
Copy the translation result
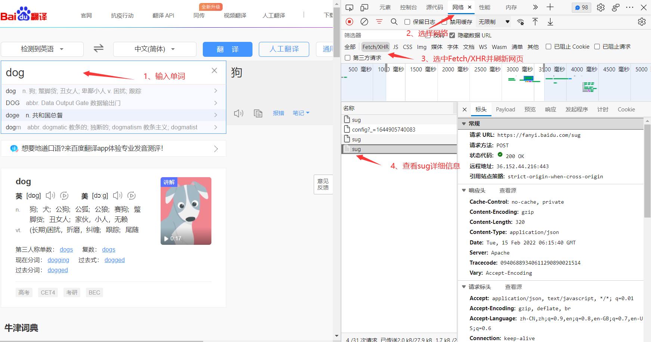258,113
